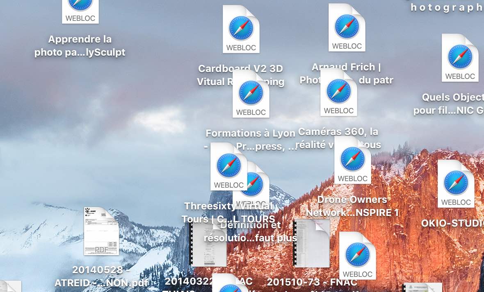Select the 'Cardboard V2 3D' webloc file icon
Screen dimensions: 484x292
click(241, 29)
